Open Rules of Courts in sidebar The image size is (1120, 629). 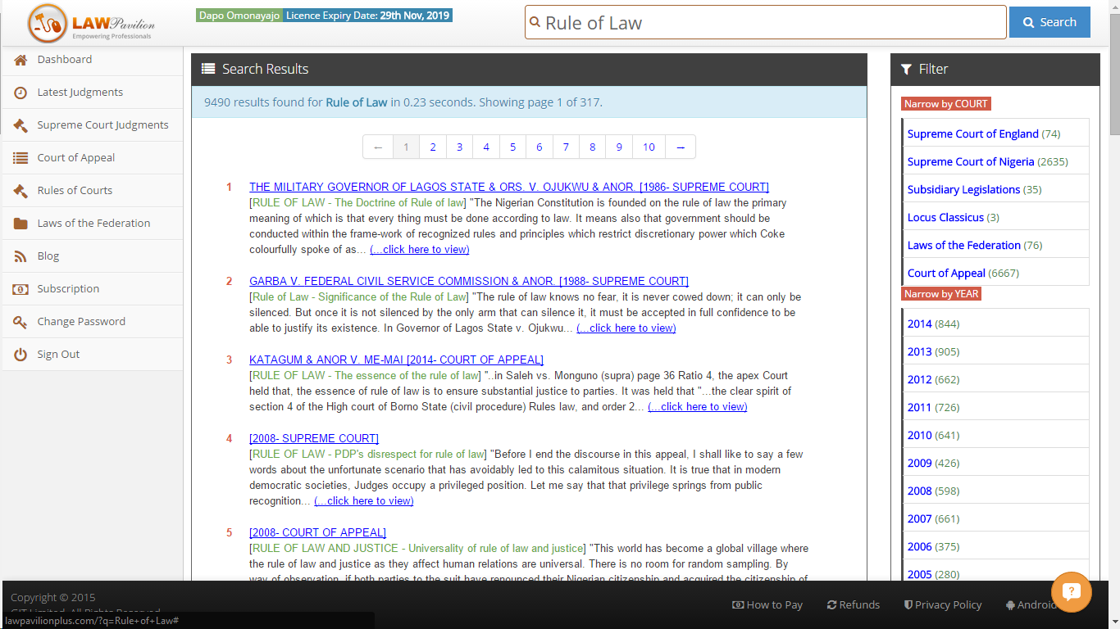pyautogui.click(x=75, y=191)
